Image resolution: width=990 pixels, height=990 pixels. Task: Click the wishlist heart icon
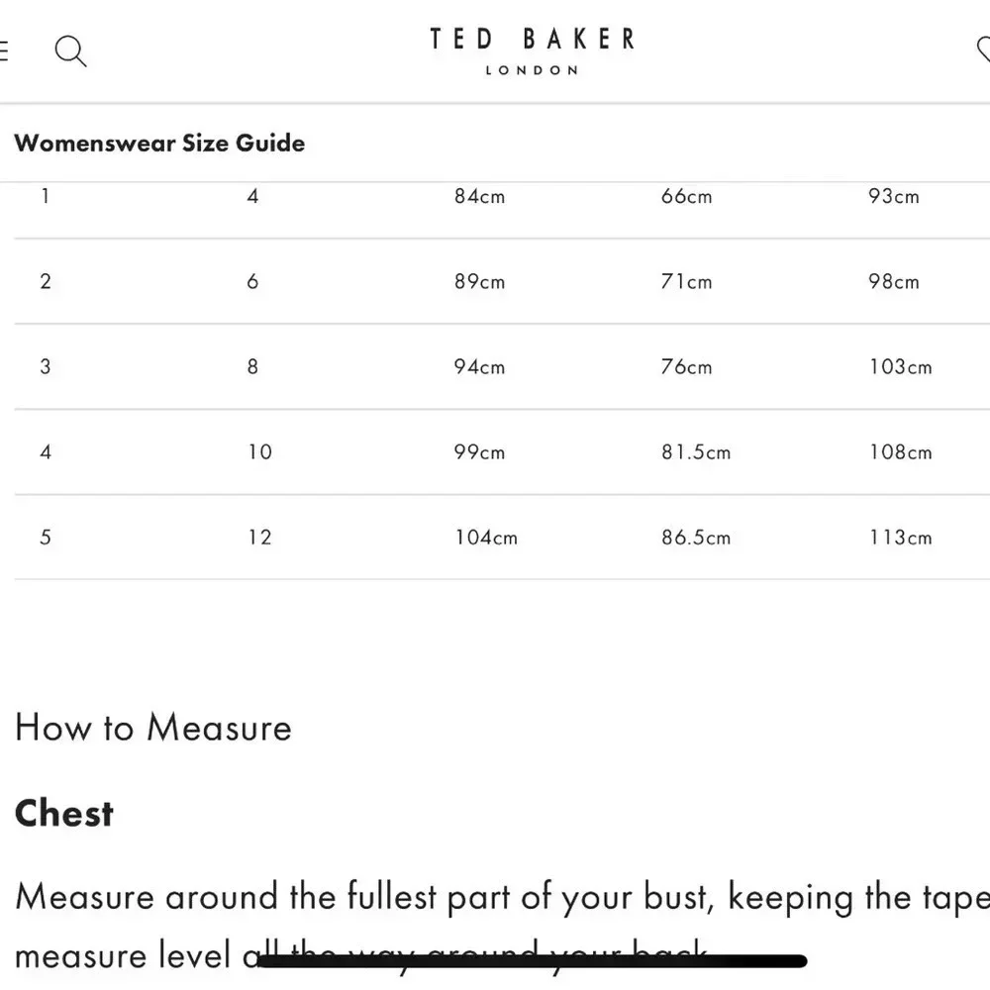(983, 49)
